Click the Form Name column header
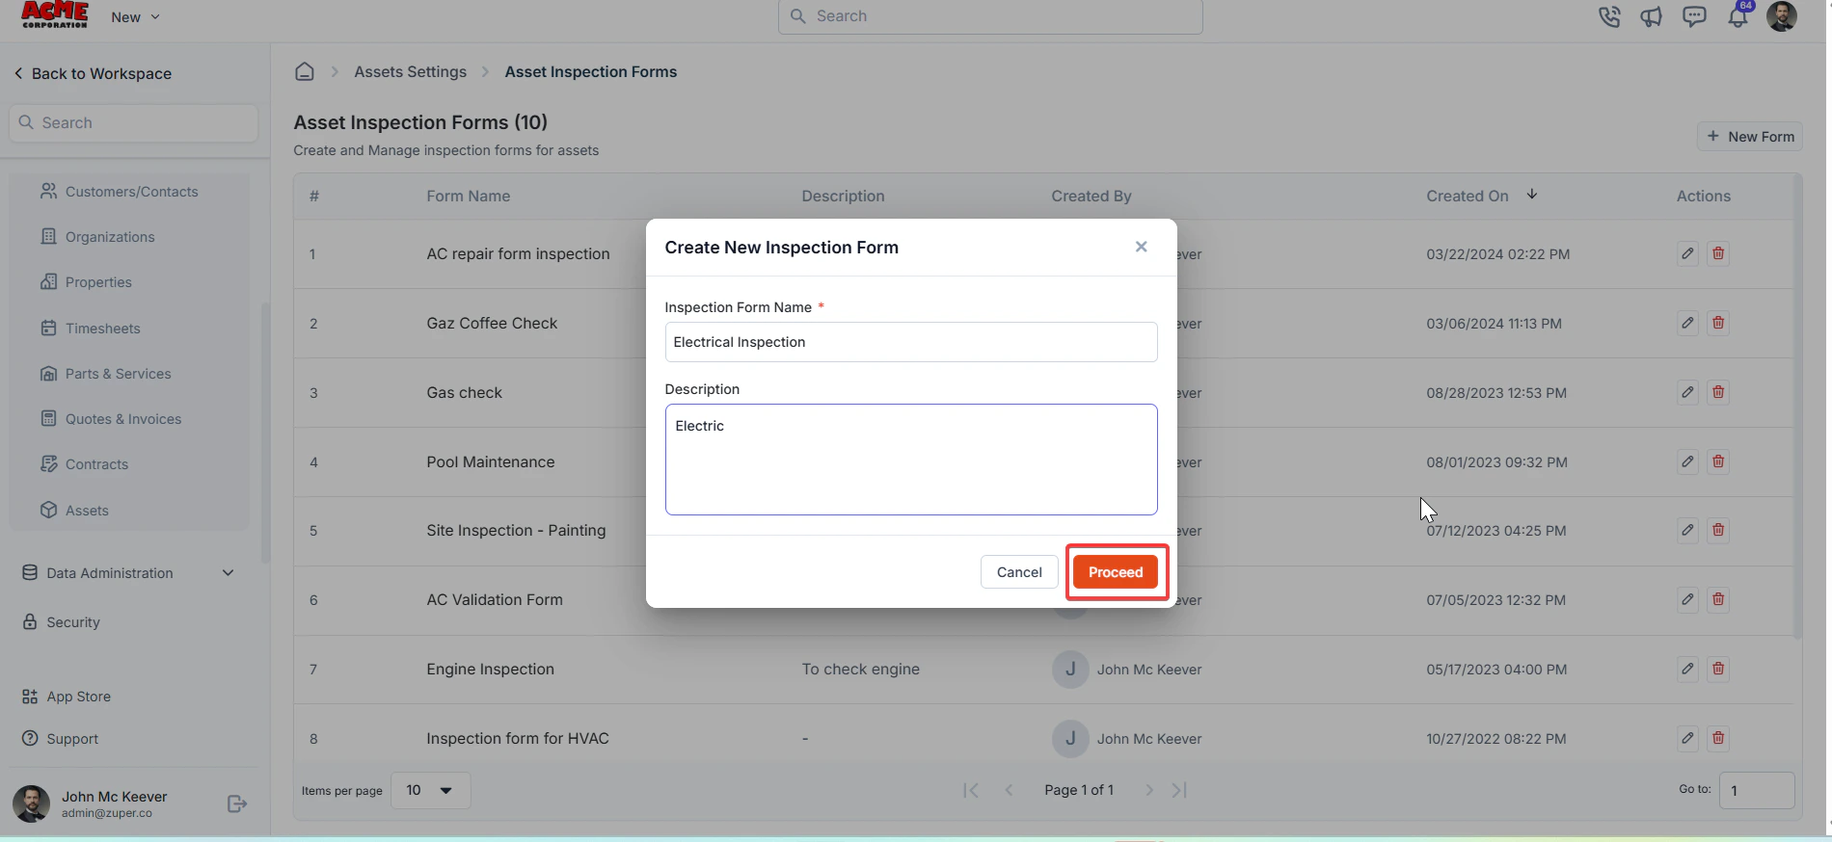 point(468,196)
